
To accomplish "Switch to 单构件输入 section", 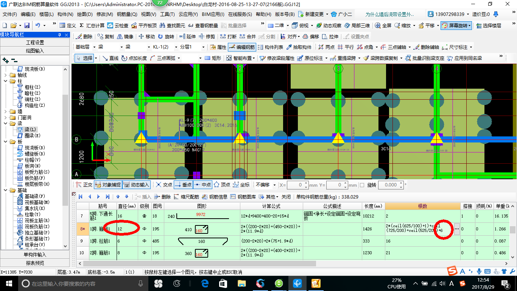I will point(35,255).
